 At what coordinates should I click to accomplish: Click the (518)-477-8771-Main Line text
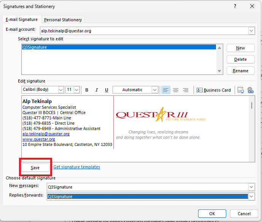pyautogui.click(x=47, y=118)
